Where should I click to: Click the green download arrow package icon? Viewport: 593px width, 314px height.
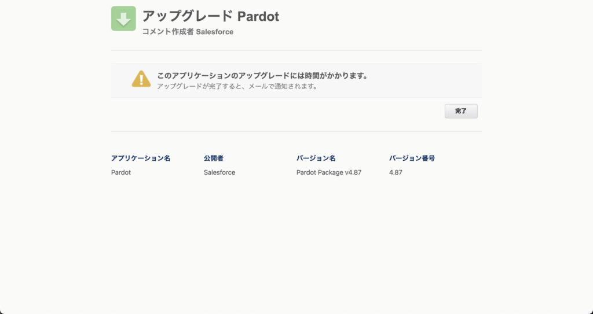pos(123,19)
